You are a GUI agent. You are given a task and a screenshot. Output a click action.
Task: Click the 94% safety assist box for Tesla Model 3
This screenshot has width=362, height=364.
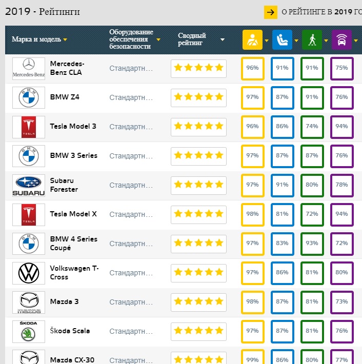tap(341, 126)
